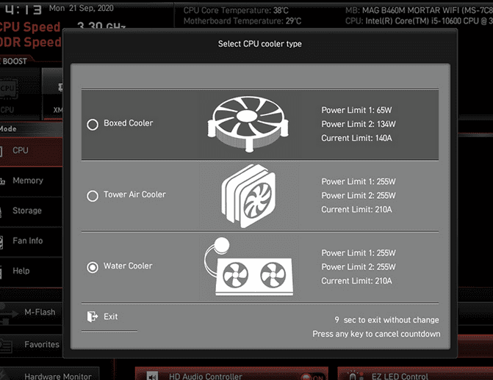
Task: Click the Motherboard Temperature reading
Action: 242,21
